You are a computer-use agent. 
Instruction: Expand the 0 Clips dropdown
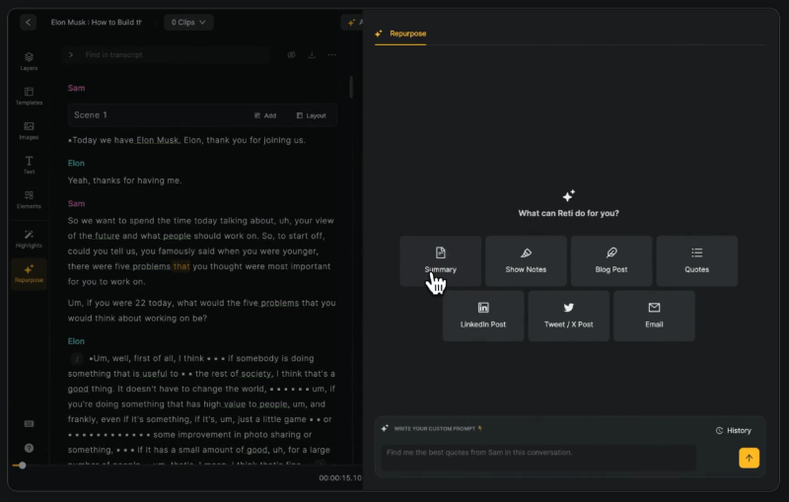coord(191,22)
